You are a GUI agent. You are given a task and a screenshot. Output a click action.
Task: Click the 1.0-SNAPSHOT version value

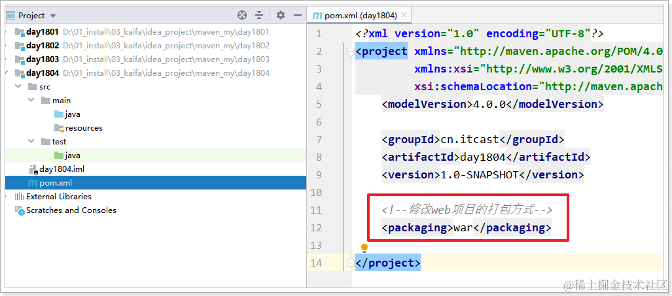[x=479, y=174]
